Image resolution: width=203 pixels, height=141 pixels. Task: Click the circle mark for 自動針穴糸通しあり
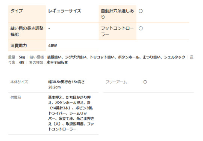[141, 11]
